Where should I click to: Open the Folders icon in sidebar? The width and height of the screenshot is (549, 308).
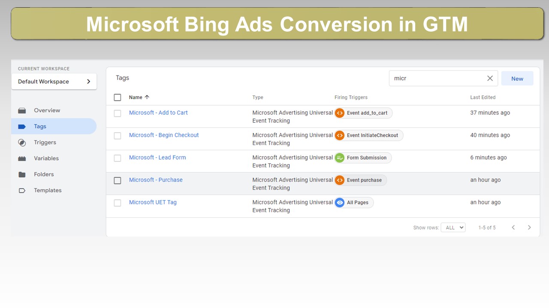pos(22,175)
